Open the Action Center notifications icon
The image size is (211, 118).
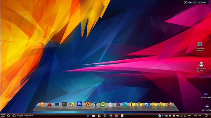click(206, 116)
